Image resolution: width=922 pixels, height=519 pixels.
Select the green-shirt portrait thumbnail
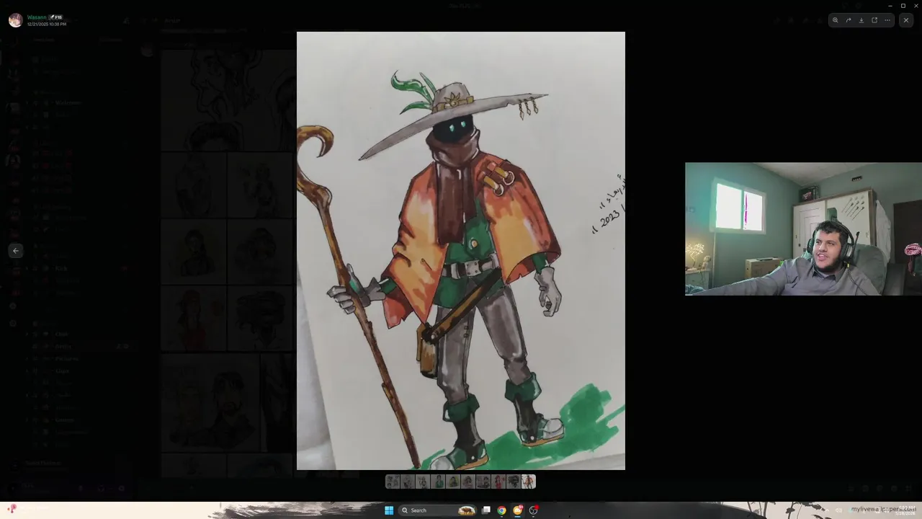click(x=438, y=482)
